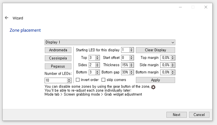The width and height of the screenshot is (217, 125).
Task: Click the Zone placement heading
Action: click(x=25, y=30)
